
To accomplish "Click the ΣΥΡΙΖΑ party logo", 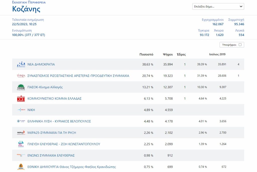I will coord(21,76).
